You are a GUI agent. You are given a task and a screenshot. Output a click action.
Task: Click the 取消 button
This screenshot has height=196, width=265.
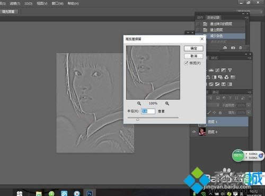193,56
